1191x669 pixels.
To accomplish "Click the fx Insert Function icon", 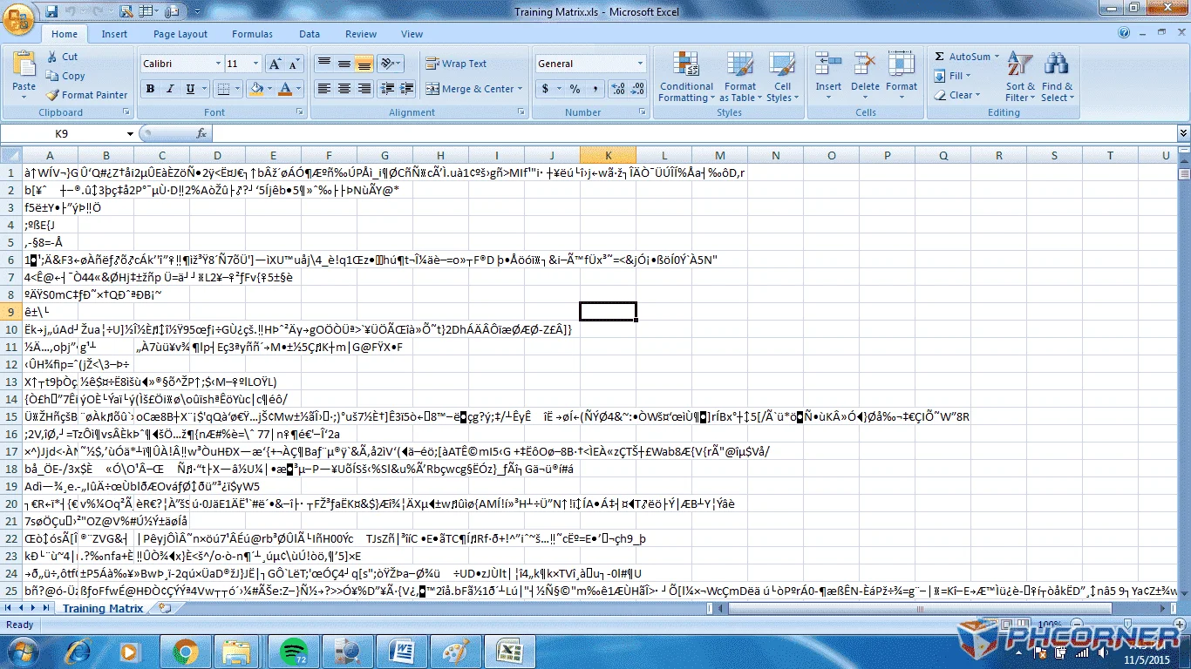I will point(201,133).
